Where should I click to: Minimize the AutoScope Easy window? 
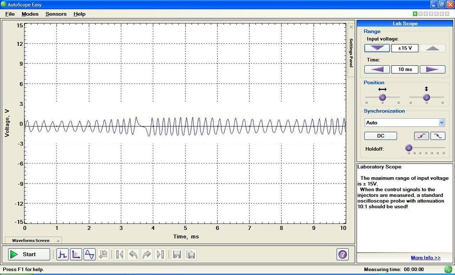[434, 4]
